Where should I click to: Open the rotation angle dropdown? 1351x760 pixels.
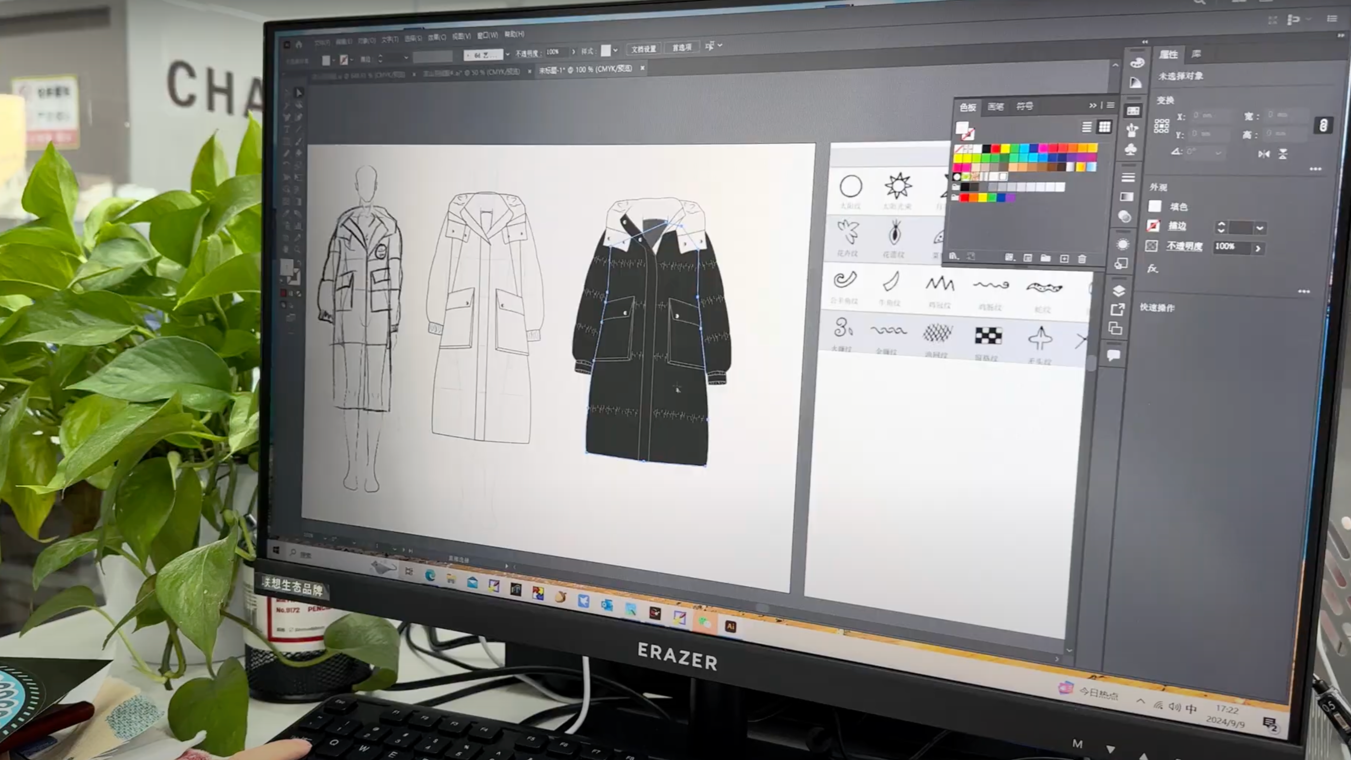coord(1218,153)
